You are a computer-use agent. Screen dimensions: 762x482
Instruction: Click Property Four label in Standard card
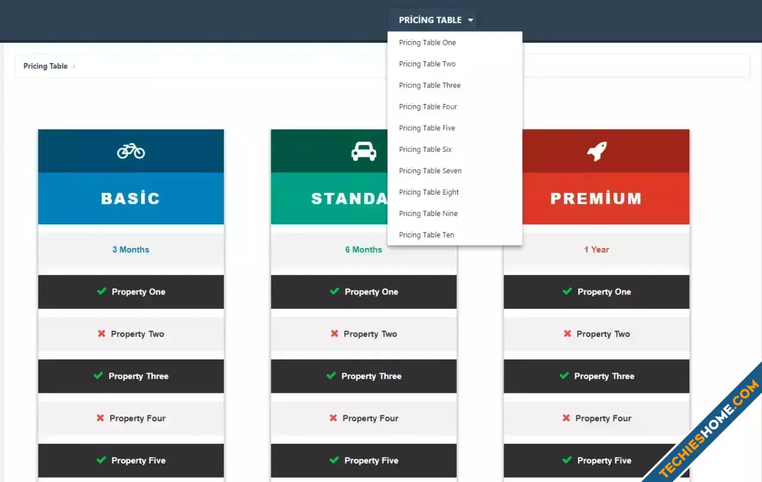[x=371, y=418]
